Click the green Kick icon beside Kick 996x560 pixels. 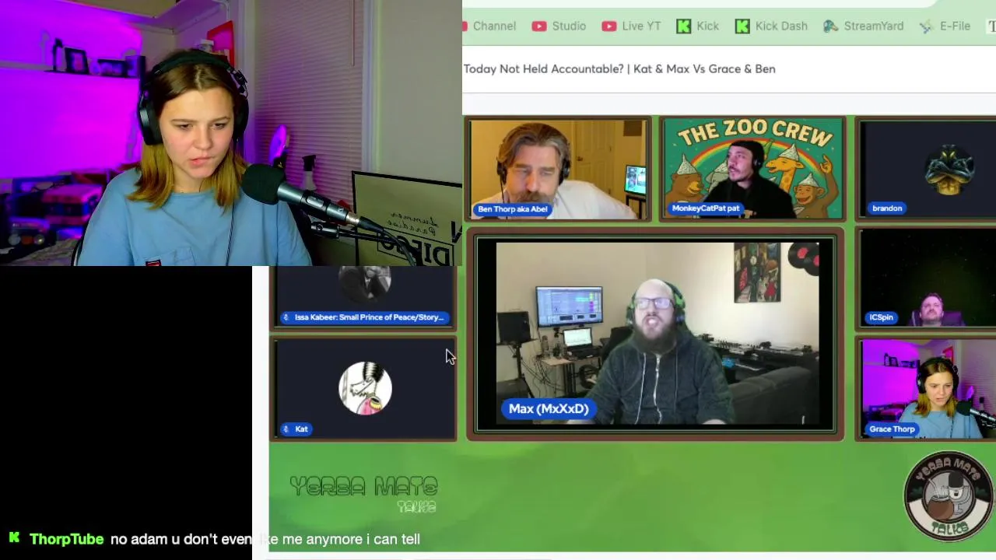[x=684, y=26]
